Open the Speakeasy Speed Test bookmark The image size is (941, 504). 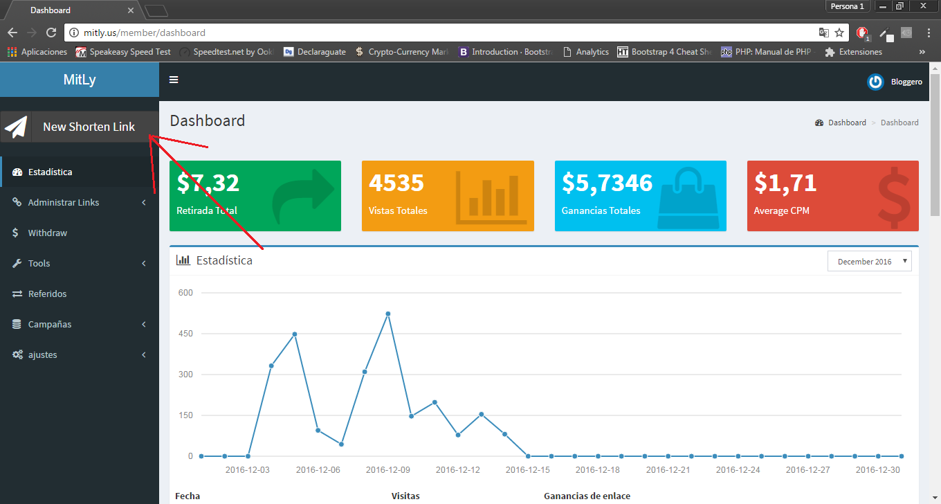(123, 52)
